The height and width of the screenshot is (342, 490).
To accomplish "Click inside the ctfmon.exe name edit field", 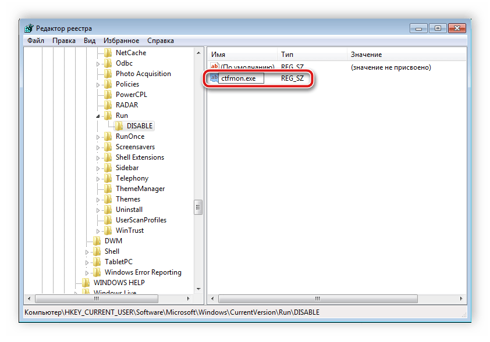I will pyautogui.click(x=242, y=78).
